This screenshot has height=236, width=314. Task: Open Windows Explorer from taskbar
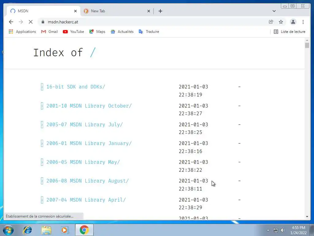tap(46, 230)
